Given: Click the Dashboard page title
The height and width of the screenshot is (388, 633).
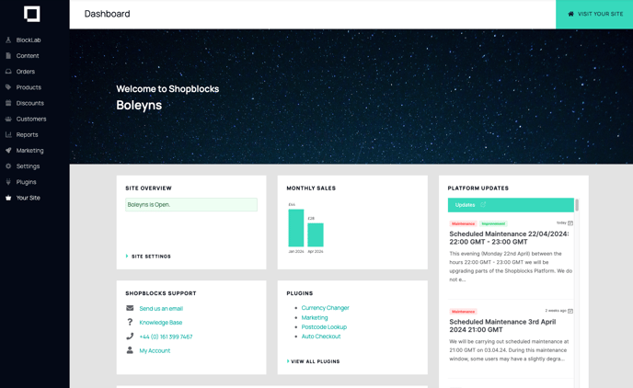Looking at the screenshot, I should click(x=107, y=14).
